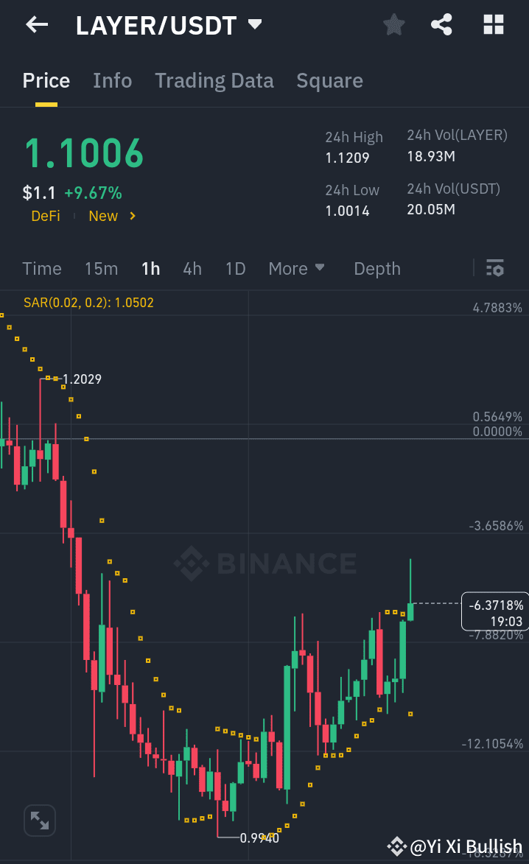Tap the Square tab label
Viewport: 529px width, 864px height.
click(329, 80)
